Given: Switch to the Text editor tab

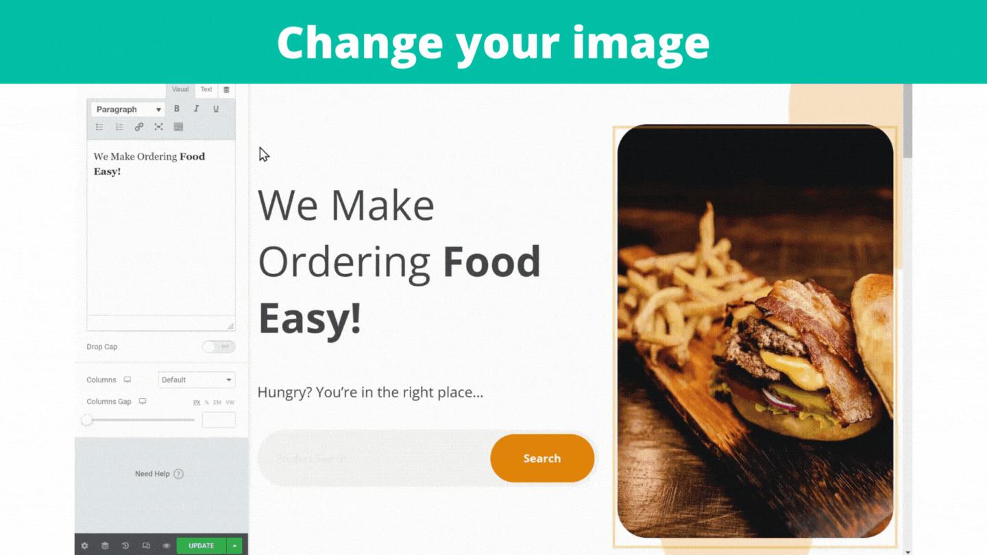Looking at the screenshot, I should pos(206,89).
